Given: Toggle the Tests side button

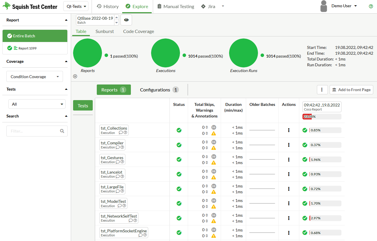Looking at the screenshot, I should coord(83,106).
